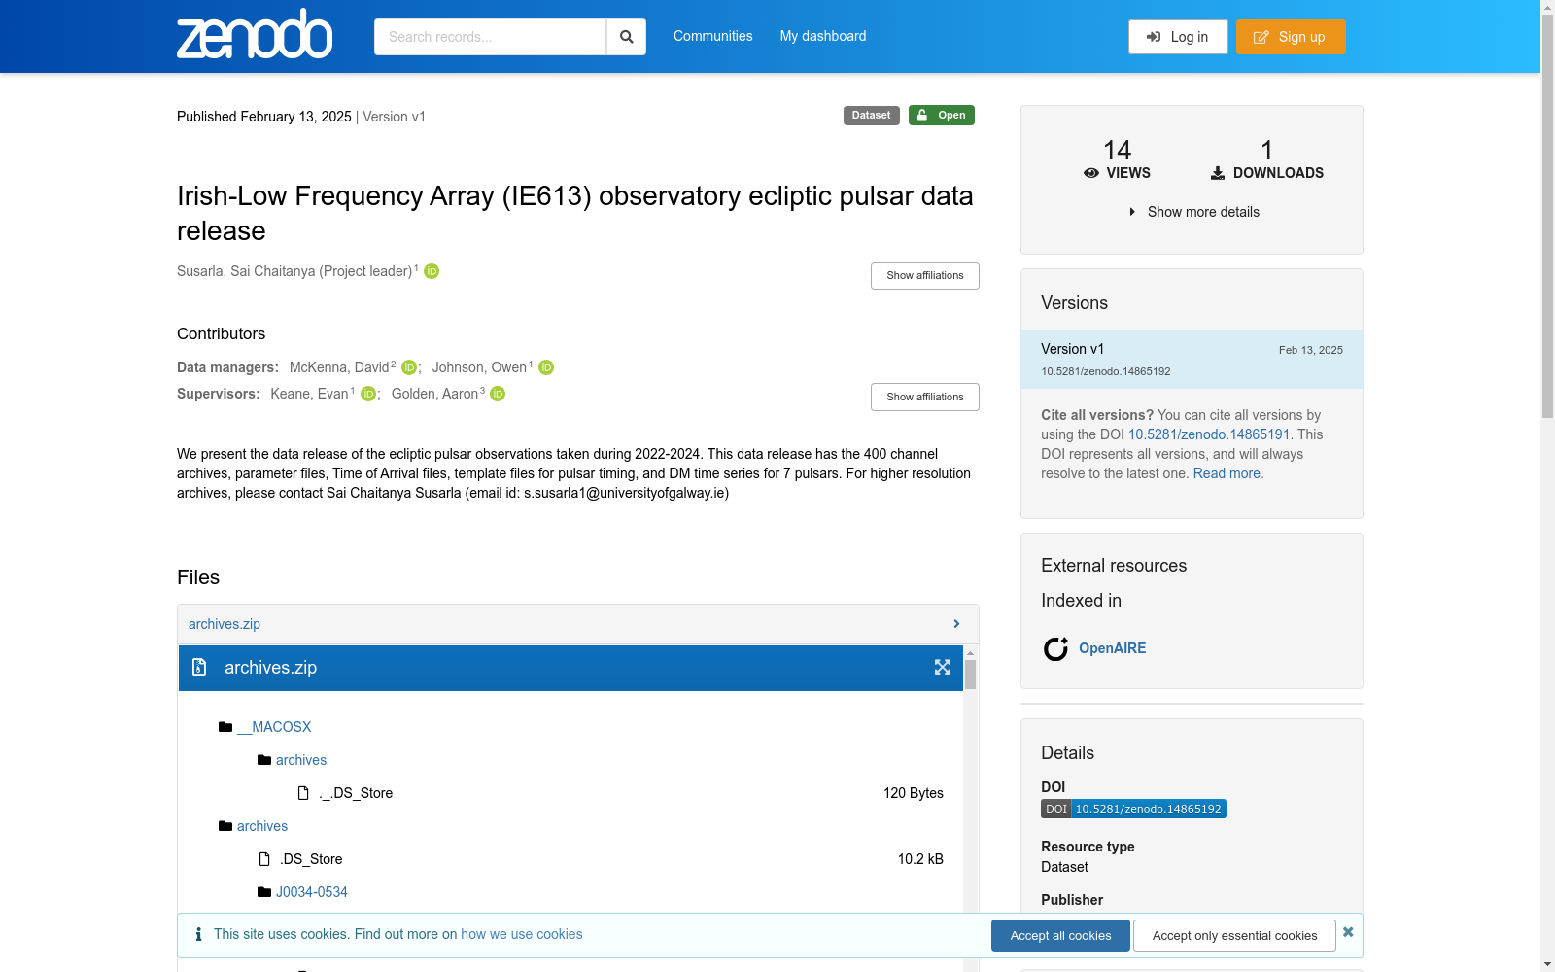Viewport: 1555px width, 972px height.
Task: Expand Show more details statistics
Action: pyautogui.click(x=1193, y=212)
